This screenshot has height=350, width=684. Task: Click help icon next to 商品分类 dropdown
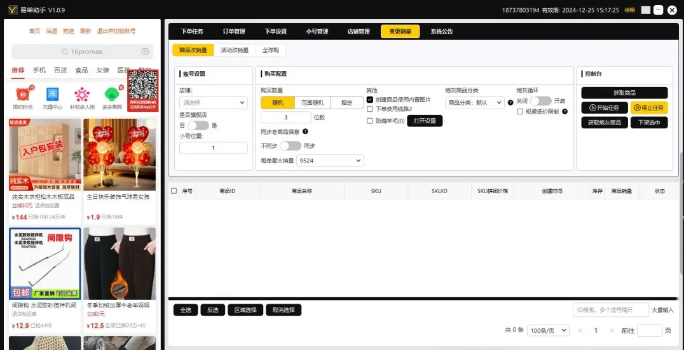[510, 102]
